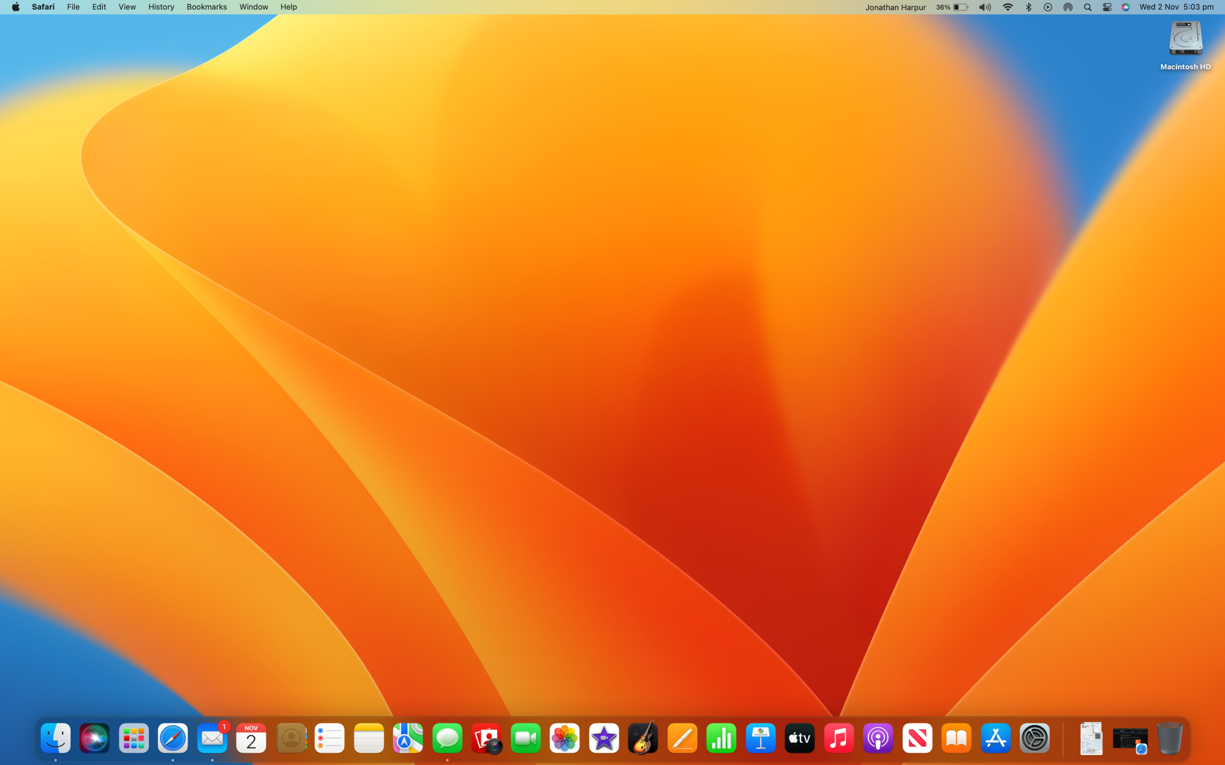The image size is (1225, 765).
Task: Open Control Center in menu bar
Action: [1107, 7]
